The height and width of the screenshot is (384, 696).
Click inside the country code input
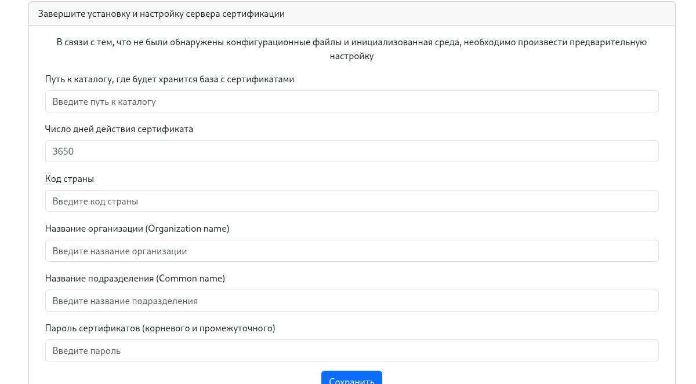[351, 201]
